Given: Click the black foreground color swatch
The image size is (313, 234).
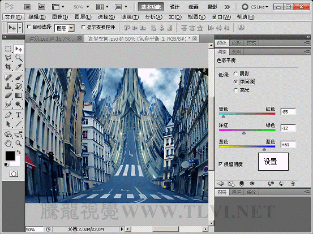Looking at the screenshot, I should [10, 155].
